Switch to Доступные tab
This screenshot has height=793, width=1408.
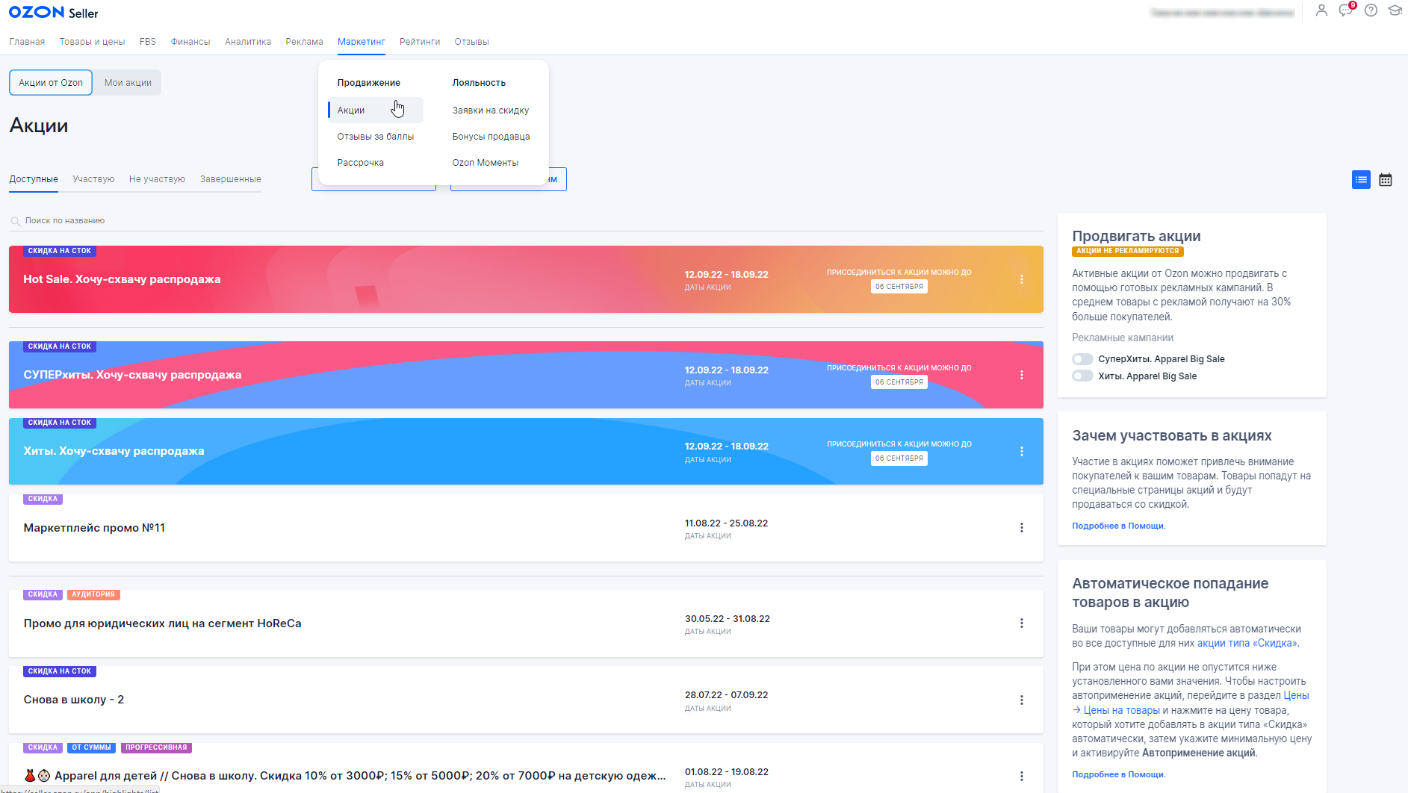(x=34, y=179)
